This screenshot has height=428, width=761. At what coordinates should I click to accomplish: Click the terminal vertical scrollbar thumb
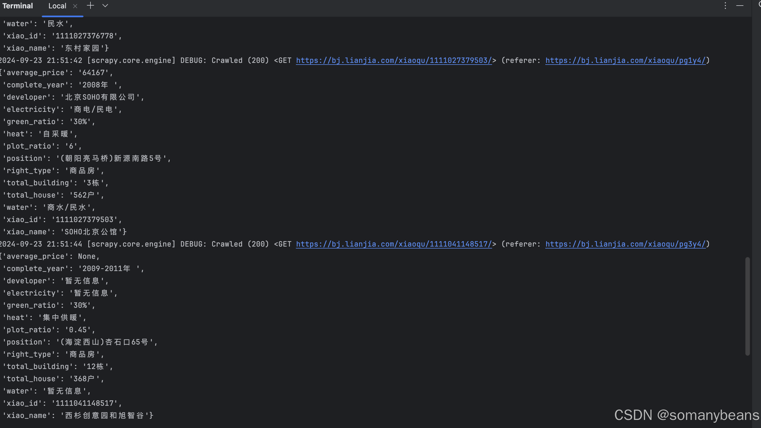pyautogui.click(x=747, y=306)
